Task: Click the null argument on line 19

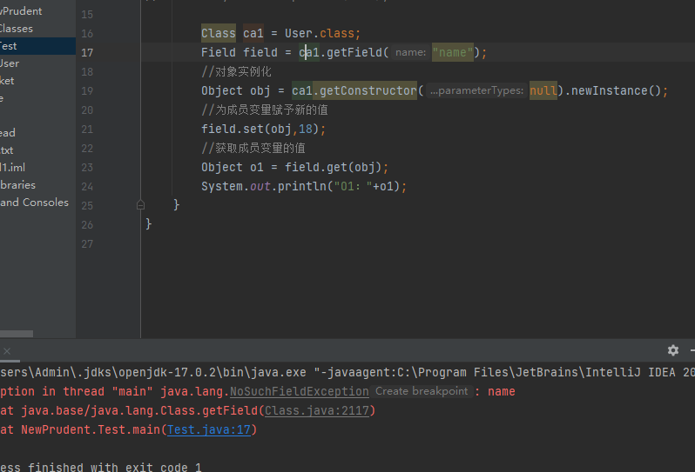Action: coord(543,90)
